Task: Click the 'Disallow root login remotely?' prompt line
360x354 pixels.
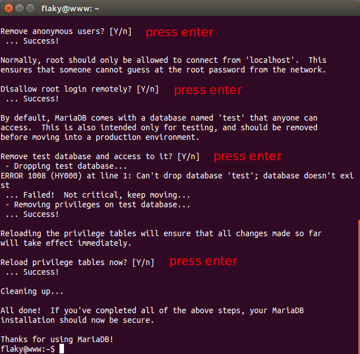Action: (79, 89)
